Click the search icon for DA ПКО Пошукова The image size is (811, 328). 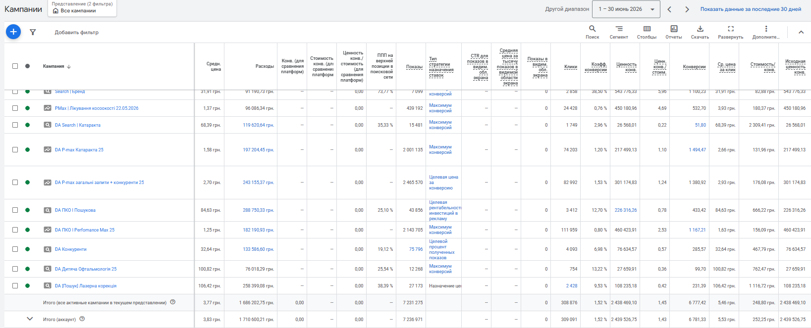point(48,210)
